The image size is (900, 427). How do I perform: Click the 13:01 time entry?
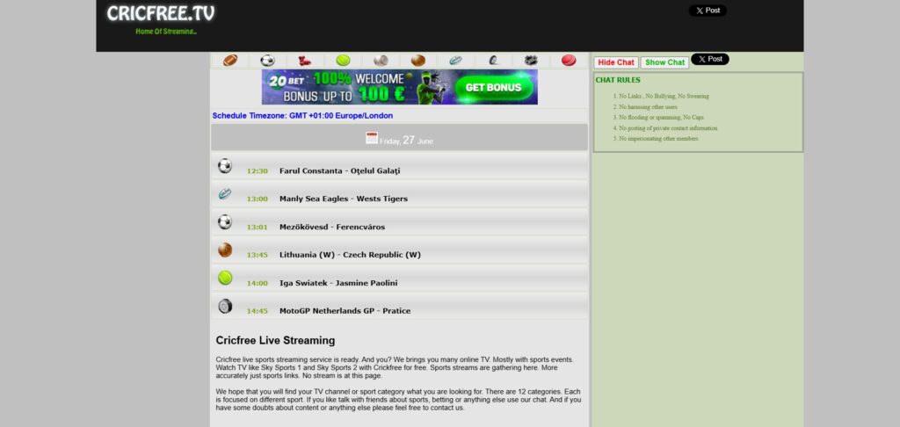tap(258, 228)
